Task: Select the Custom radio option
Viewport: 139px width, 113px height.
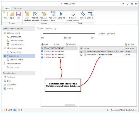Action: click(108, 34)
